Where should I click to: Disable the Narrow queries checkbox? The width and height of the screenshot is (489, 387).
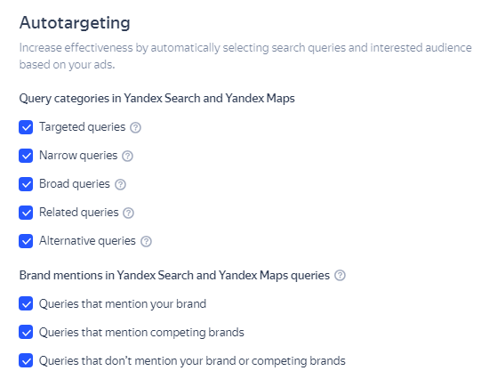point(26,156)
